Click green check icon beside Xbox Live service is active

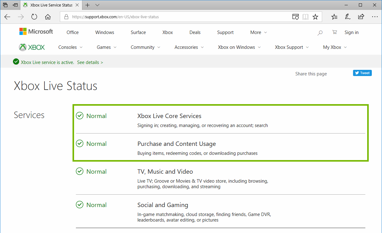16,62
